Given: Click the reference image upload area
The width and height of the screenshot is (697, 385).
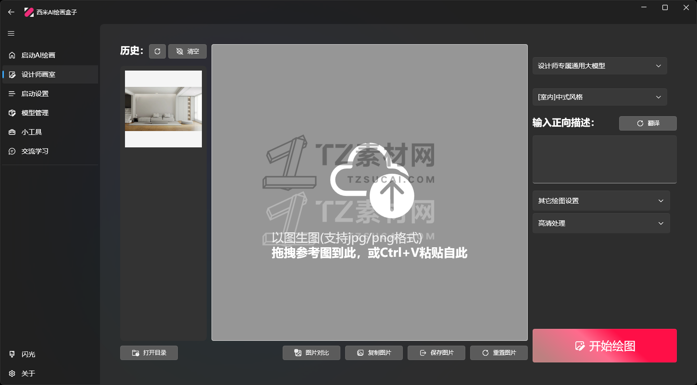Looking at the screenshot, I should (370, 192).
